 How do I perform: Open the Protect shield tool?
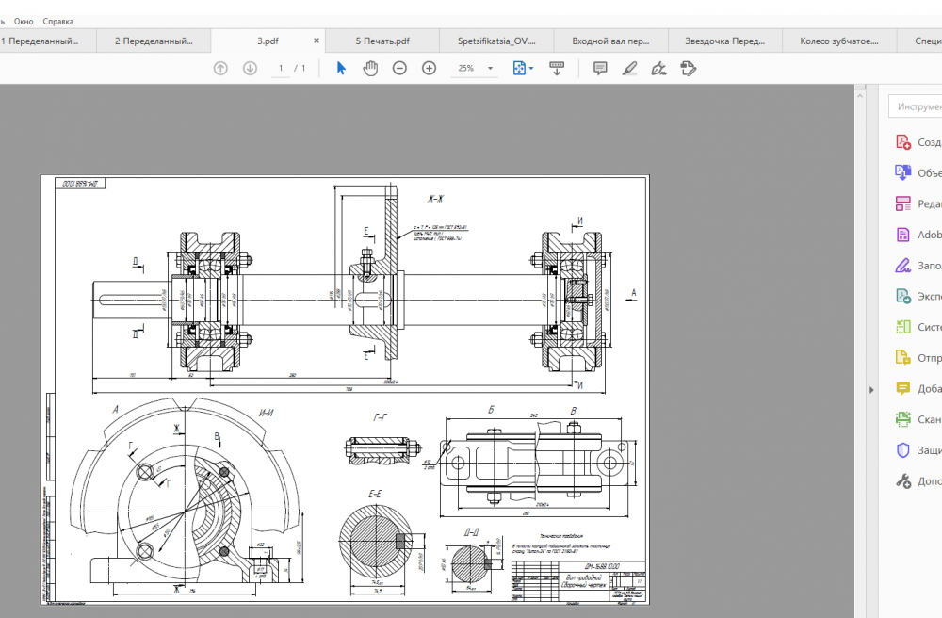902,450
